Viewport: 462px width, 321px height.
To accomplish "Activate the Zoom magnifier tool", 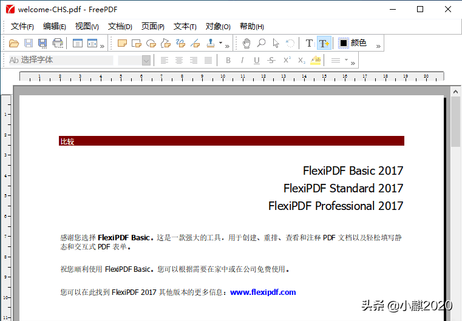I will 261,43.
